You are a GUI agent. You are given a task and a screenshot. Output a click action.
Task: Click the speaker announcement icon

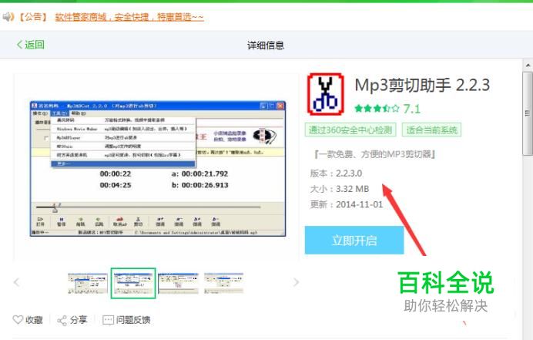pyautogui.click(x=8, y=17)
